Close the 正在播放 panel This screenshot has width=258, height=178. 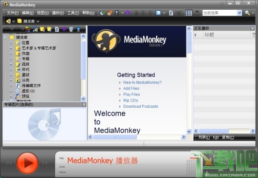(253, 28)
